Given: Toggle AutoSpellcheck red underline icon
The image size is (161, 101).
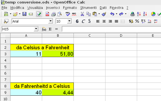Looking at the screenshot, I should coord(74,14).
